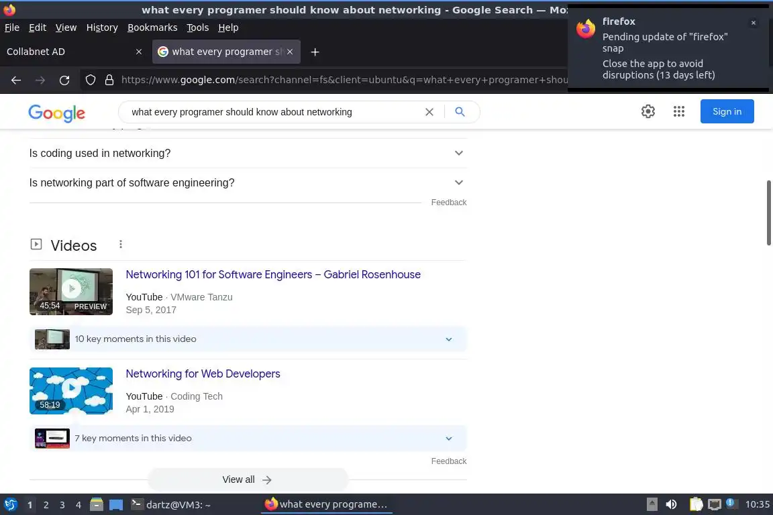Open the Bookmarks menu

(x=152, y=27)
